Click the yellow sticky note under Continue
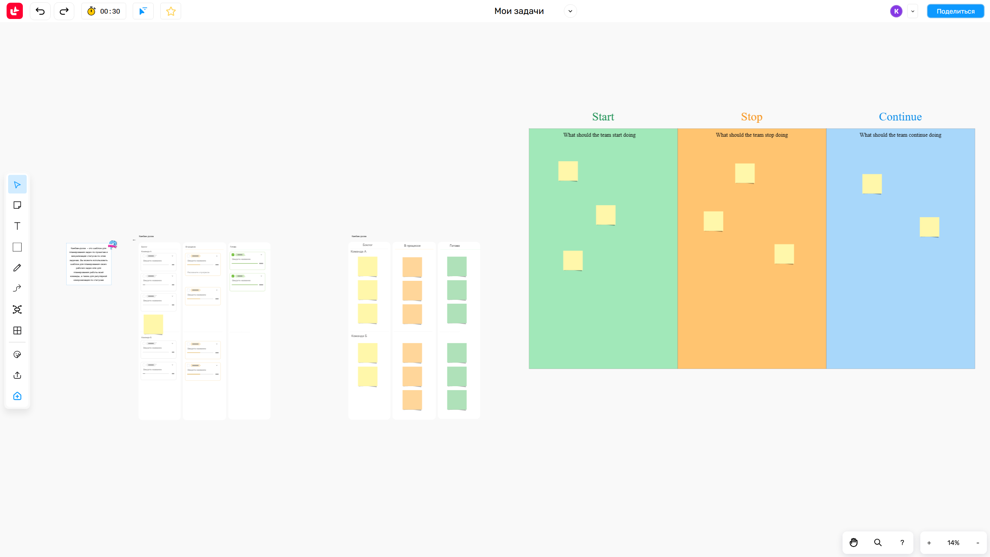 (x=872, y=184)
